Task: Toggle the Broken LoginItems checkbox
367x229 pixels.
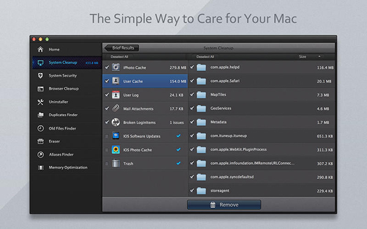Action: click(x=107, y=122)
